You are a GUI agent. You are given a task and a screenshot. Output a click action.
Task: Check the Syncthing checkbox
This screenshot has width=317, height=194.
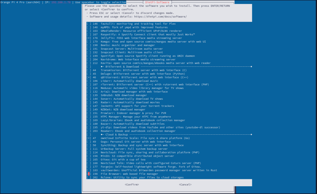pyautogui.click(x=89, y=145)
